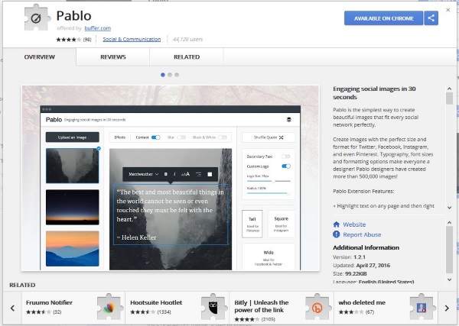The image size is (459, 326).
Task: Close the extension details dialog
Action: [448, 10]
